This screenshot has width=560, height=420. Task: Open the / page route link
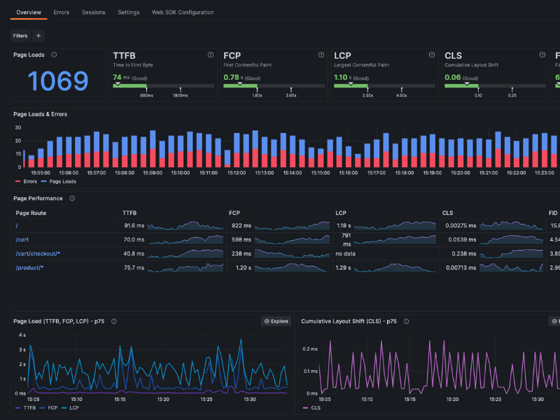pyautogui.click(x=17, y=225)
